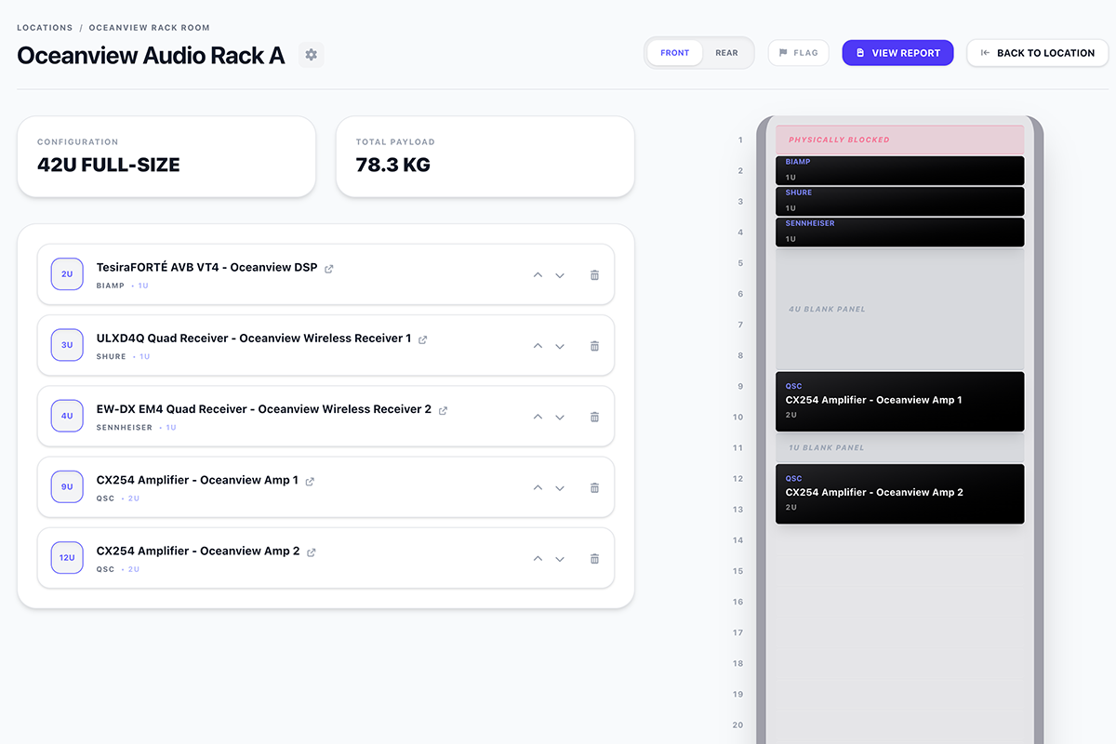The image size is (1116, 744).
Task: Click the PHYSICALLY BLOCKED rack slot
Action: [x=899, y=139]
